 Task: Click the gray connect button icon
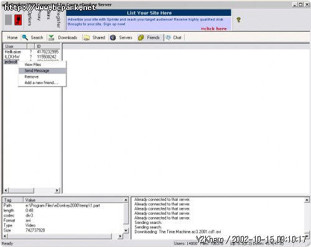(8, 20)
